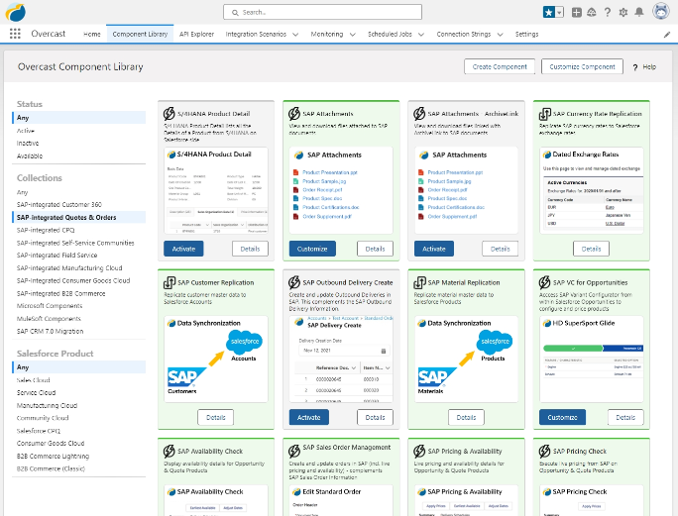This screenshot has height=516, width=678.
Task: Open Customer Replication Data Synchronization preview thumbnail
Action: [216, 360]
